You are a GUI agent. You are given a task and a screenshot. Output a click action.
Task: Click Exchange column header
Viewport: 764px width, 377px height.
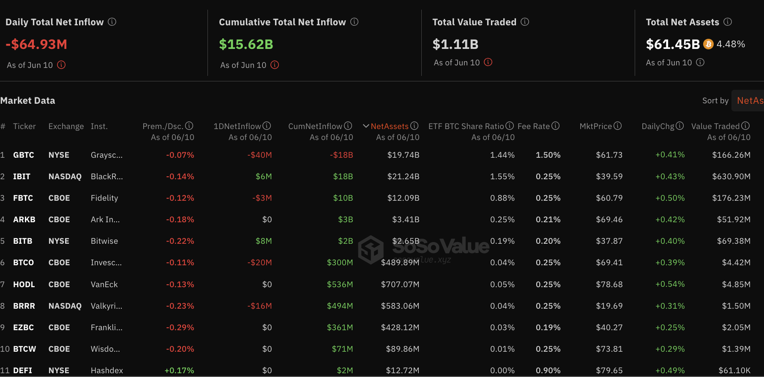(x=66, y=126)
